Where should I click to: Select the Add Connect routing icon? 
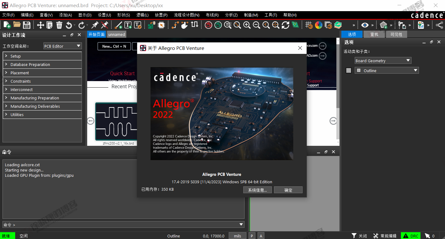[x=175, y=25]
